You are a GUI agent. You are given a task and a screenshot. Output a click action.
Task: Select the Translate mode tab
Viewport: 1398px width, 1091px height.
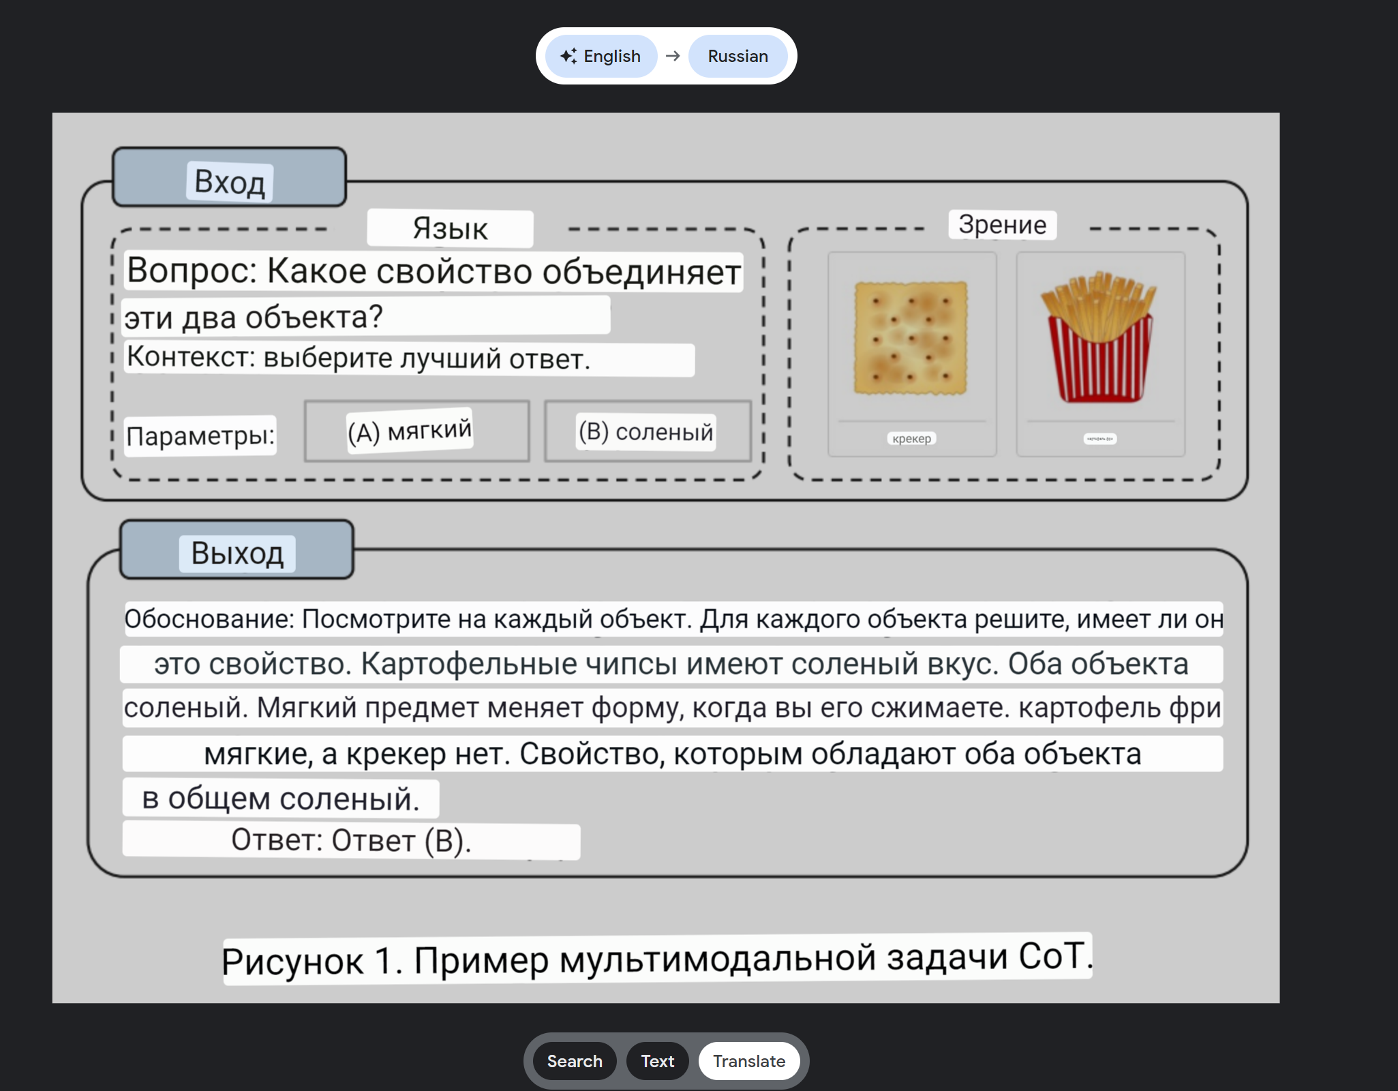748,1061
